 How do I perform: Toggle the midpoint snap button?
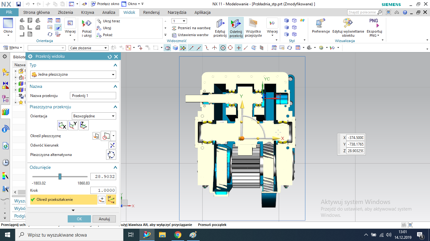(199, 48)
